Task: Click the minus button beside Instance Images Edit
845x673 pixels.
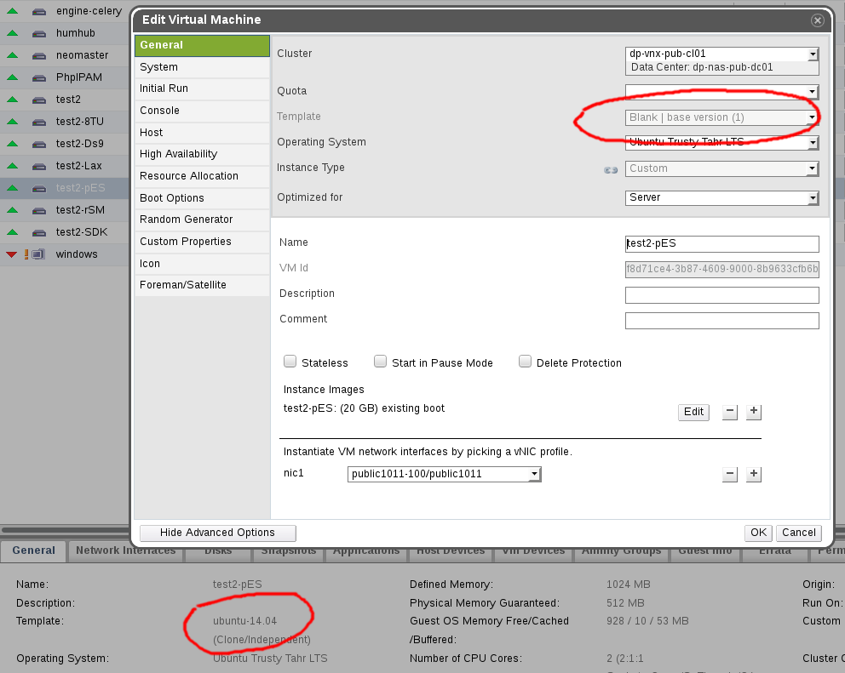Action: (729, 412)
